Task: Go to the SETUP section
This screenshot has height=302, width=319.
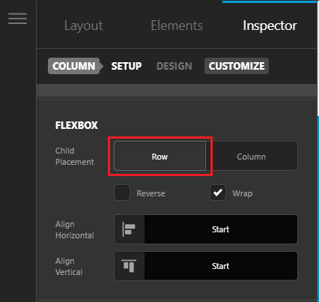Action: [127, 66]
